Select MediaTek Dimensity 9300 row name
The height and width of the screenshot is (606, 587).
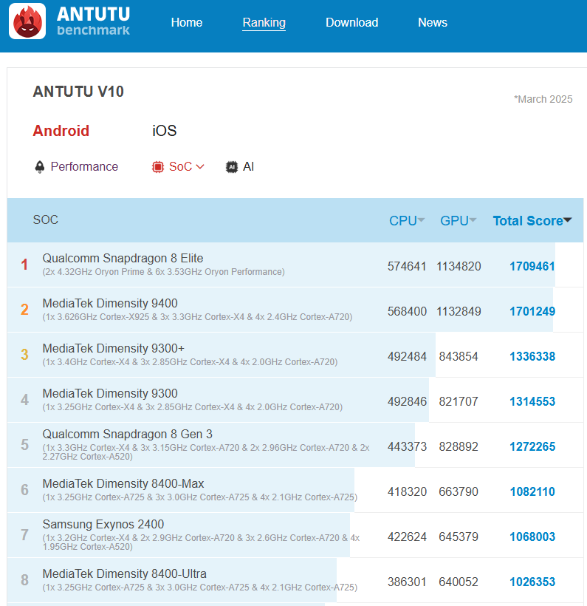110,393
